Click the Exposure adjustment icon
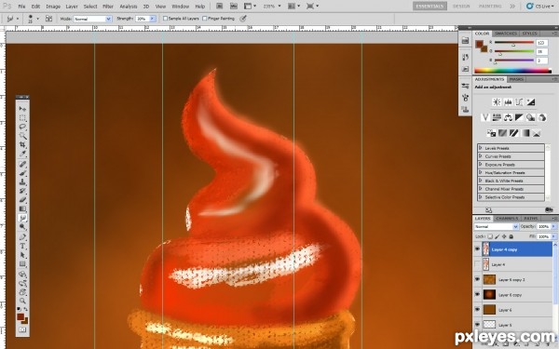 tap(530, 102)
